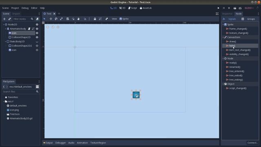Choose the Select Mode arrow tool
The height and width of the screenshot is (147, 261).
coord(44,19)
